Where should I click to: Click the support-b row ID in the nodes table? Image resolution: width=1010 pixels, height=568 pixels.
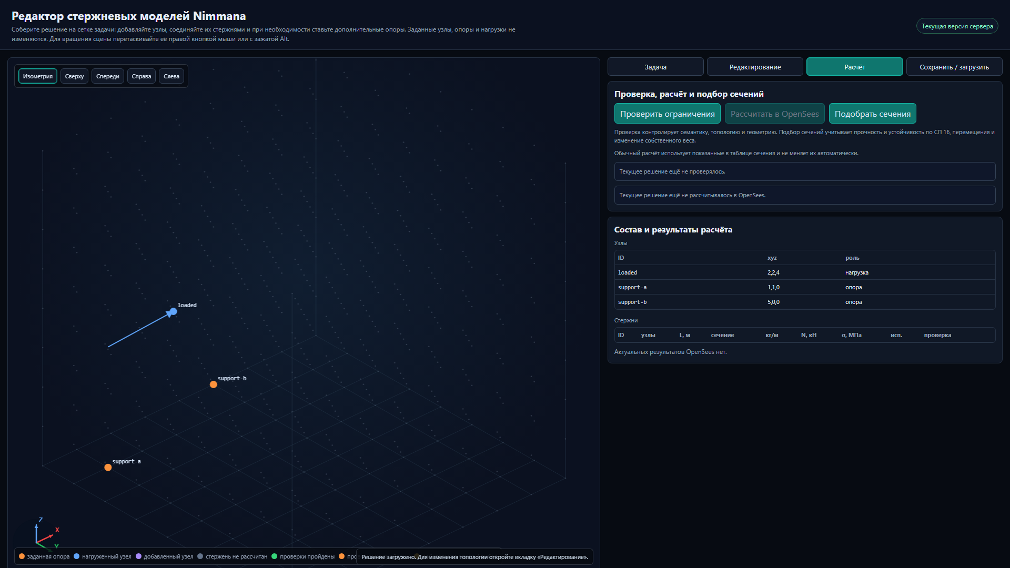pyautogui.click(x=632, y=302)
